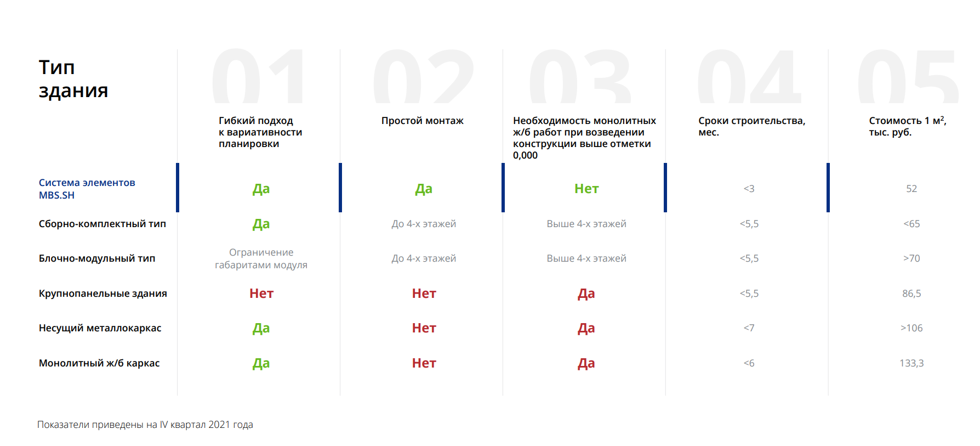This screenshot has width=980, height=446.
Task: Click the 'Система элементов MBS.SH' row label
Action: [x=87, y=189]
